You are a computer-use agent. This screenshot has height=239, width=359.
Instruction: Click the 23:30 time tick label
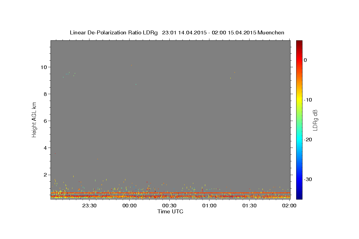[89, 206]
